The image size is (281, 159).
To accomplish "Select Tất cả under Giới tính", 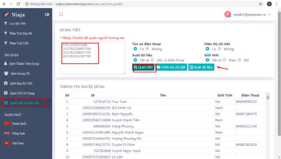I will [207, 60].
